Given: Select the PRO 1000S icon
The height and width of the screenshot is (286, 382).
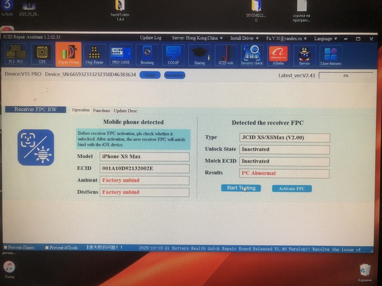Looking at the screenshot, I should [121, 55].
